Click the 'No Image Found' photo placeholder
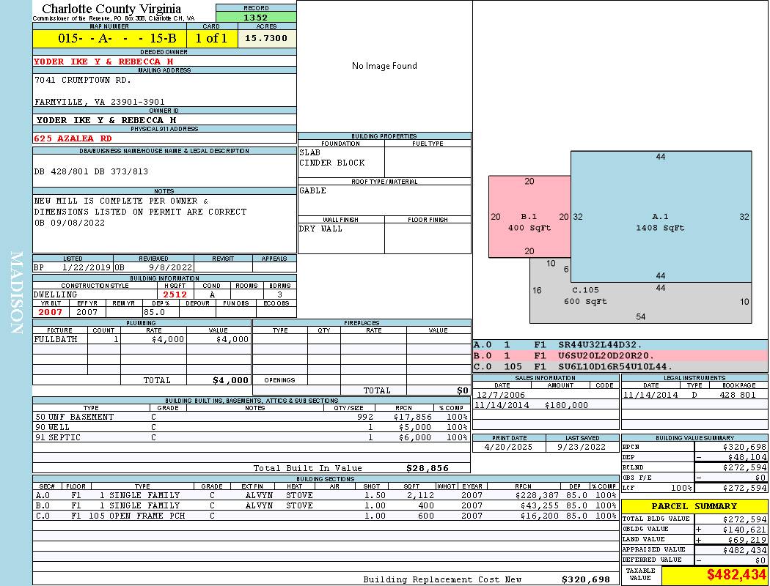 click(384, 66)
